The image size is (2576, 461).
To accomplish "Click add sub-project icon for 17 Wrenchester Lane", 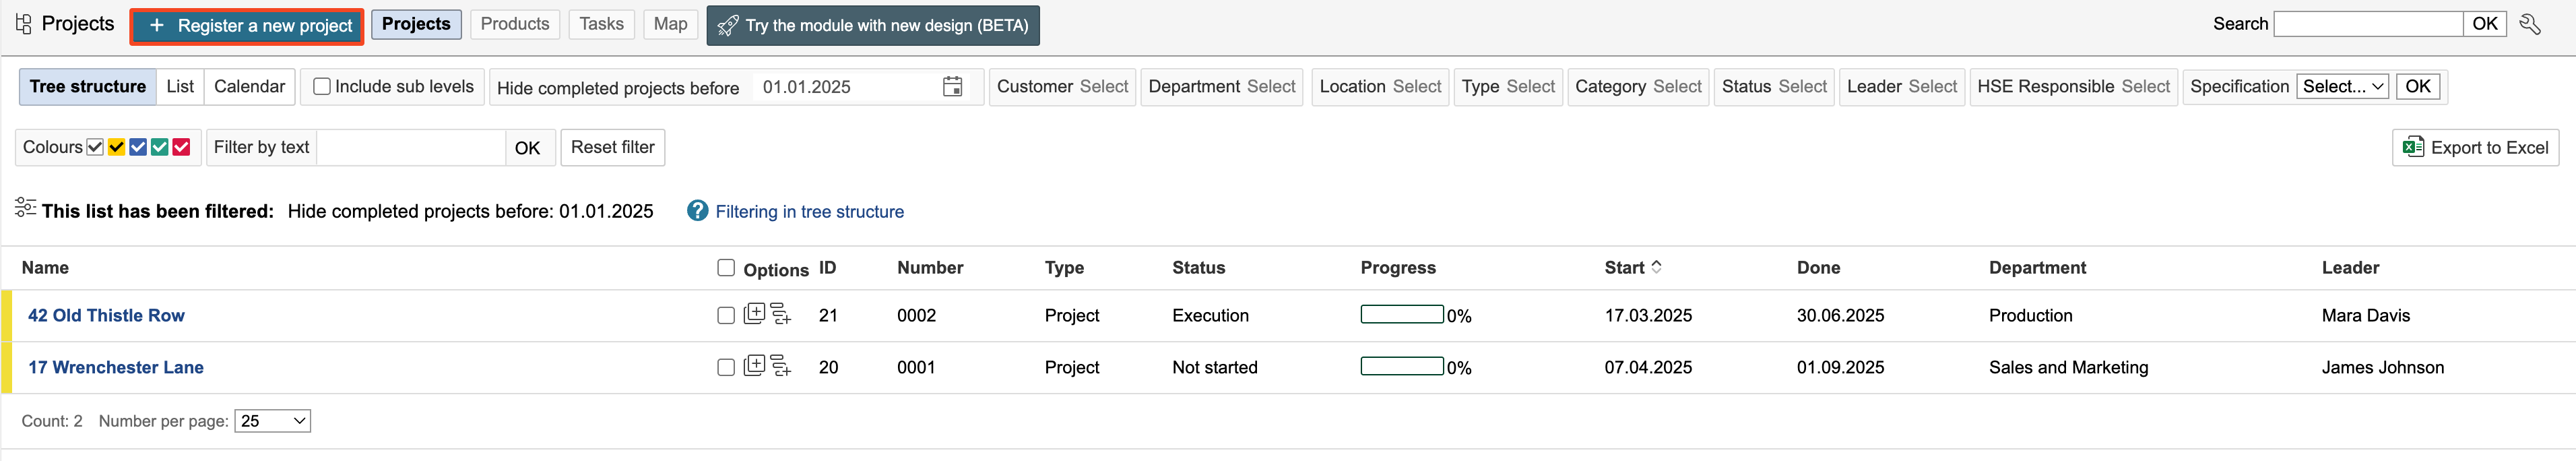I will [781, 367].
